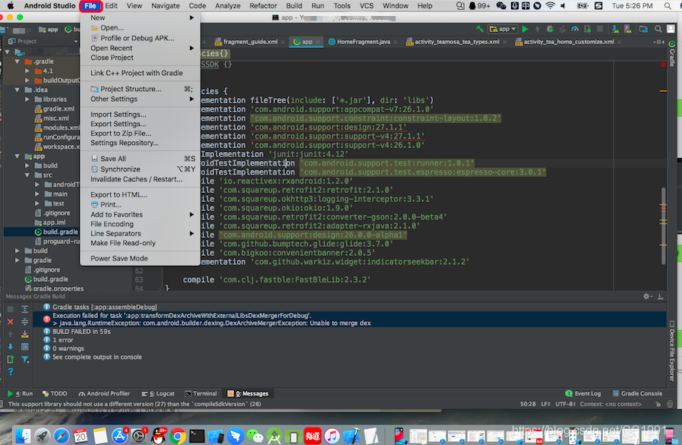Select the 'BUILD FAILED in 59s' message row

[81, 331]
